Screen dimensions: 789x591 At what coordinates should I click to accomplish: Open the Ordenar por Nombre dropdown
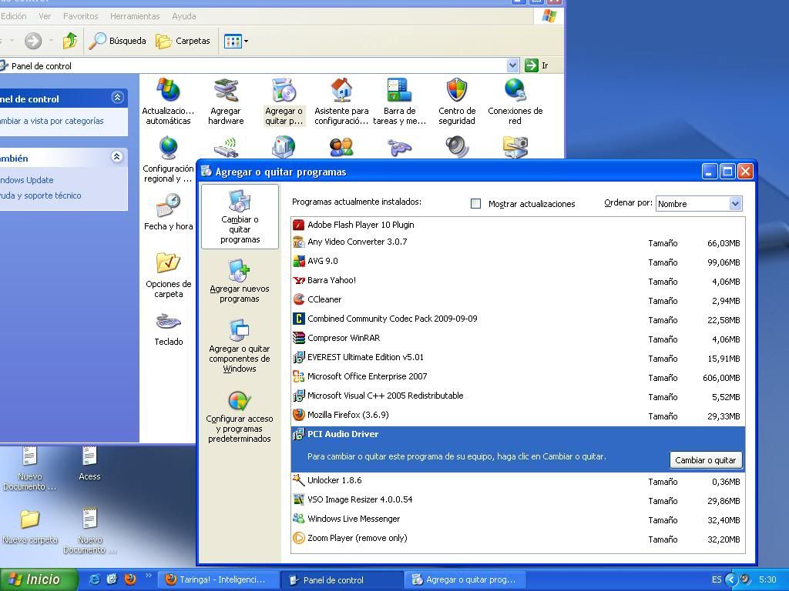click(699, 203)
